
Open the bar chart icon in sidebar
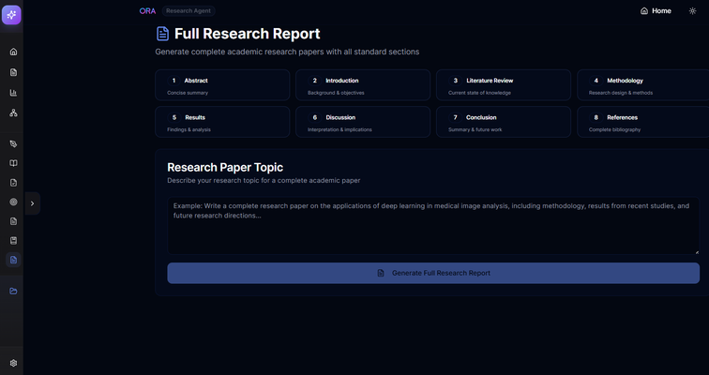point(13,93)
